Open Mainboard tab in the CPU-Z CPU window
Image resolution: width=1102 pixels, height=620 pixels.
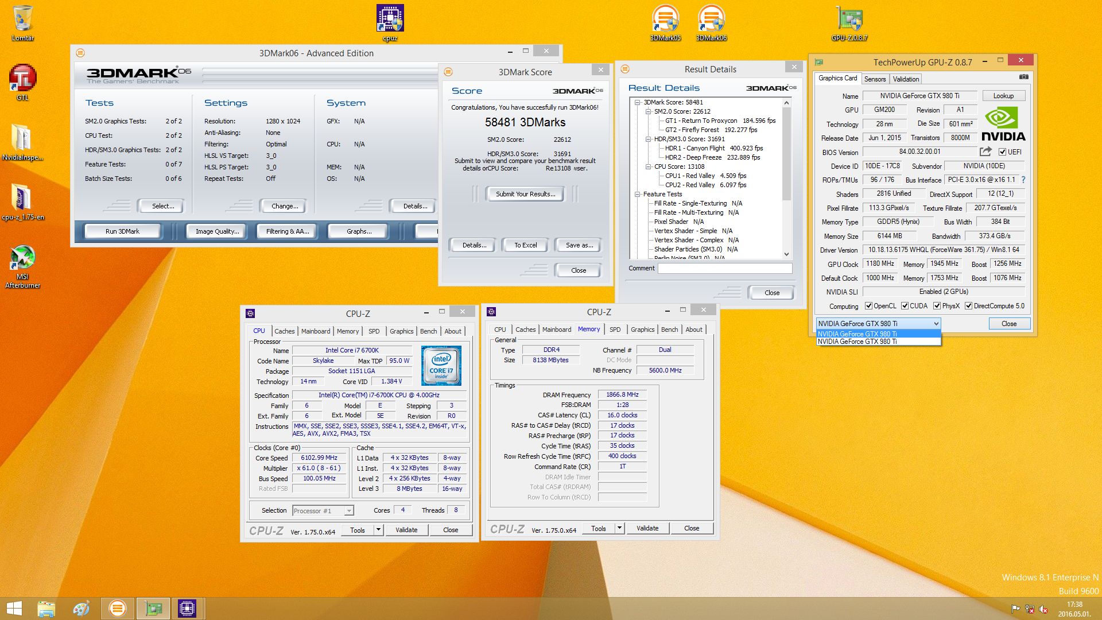pyautogui.click(x=316, y=331)
